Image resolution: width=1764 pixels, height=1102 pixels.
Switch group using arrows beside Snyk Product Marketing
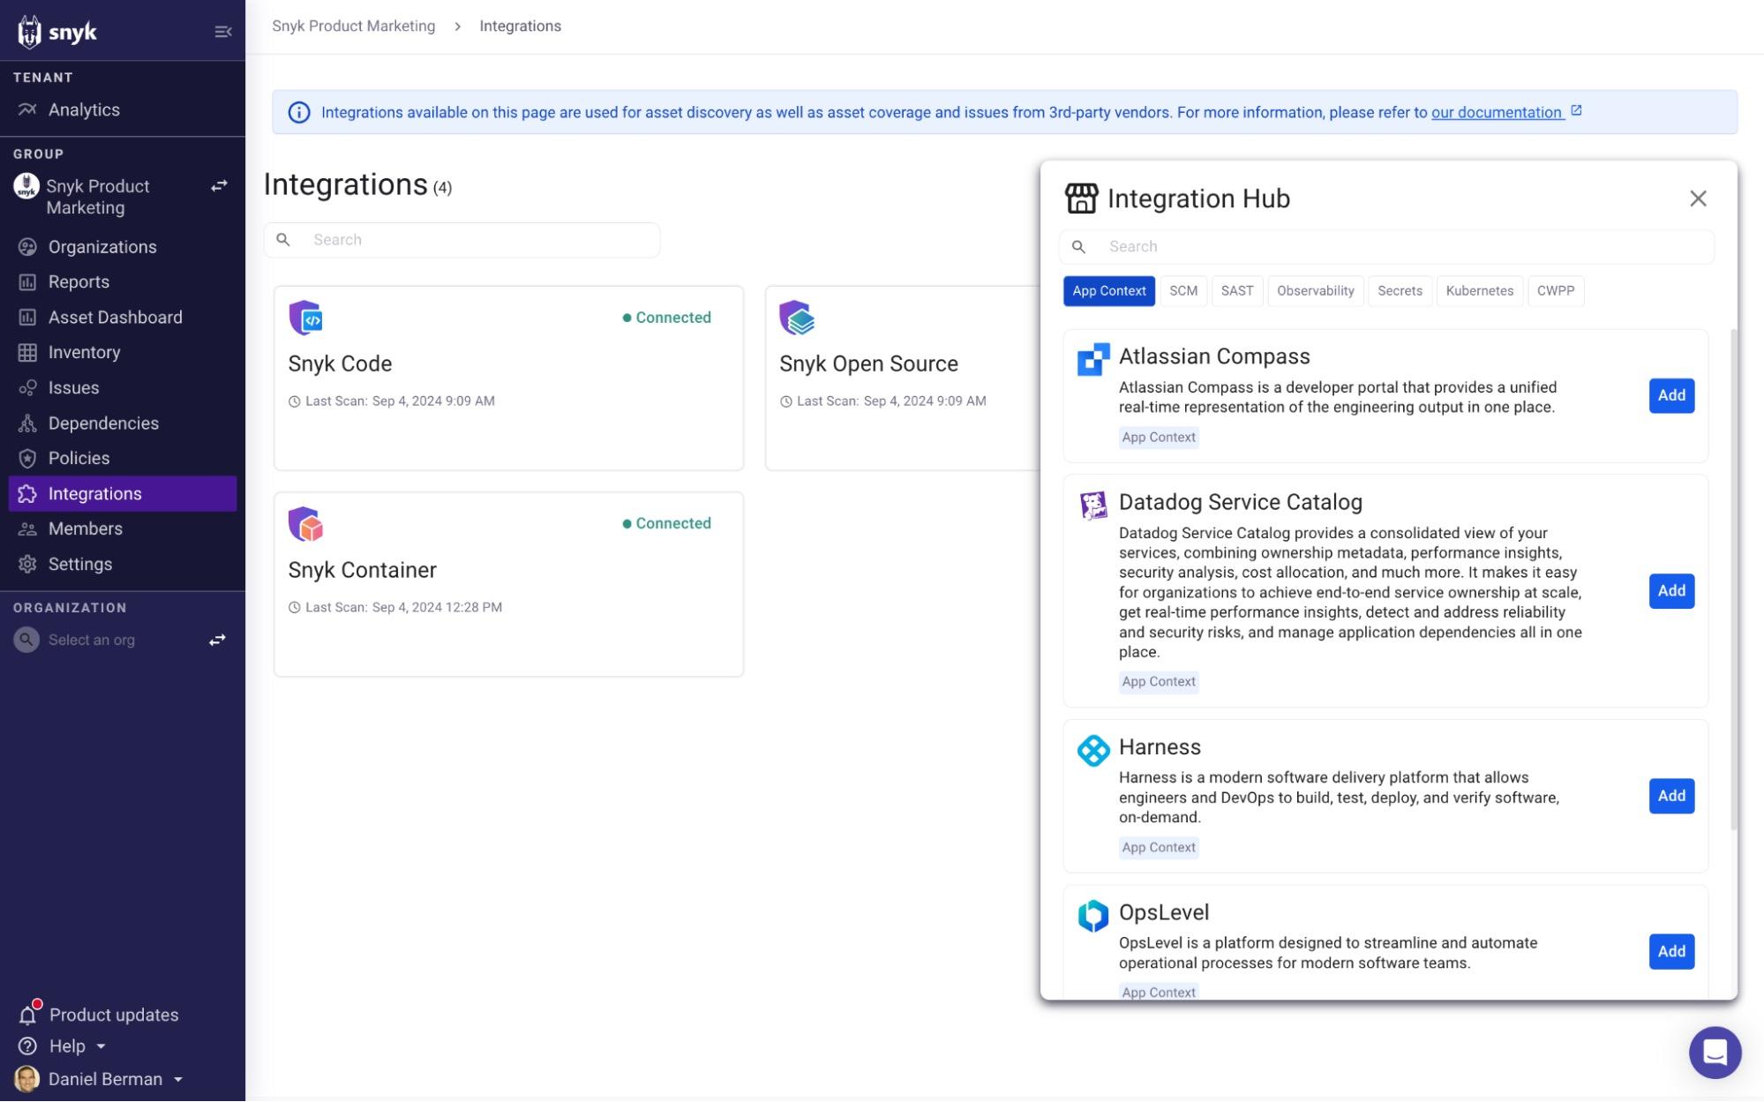219,186
